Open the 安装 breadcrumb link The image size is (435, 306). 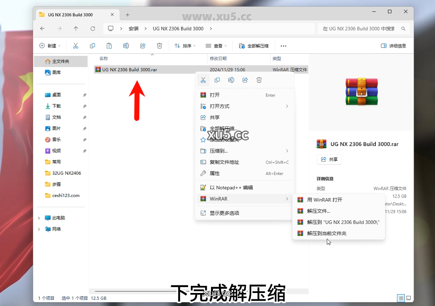[x=134, y=29]
